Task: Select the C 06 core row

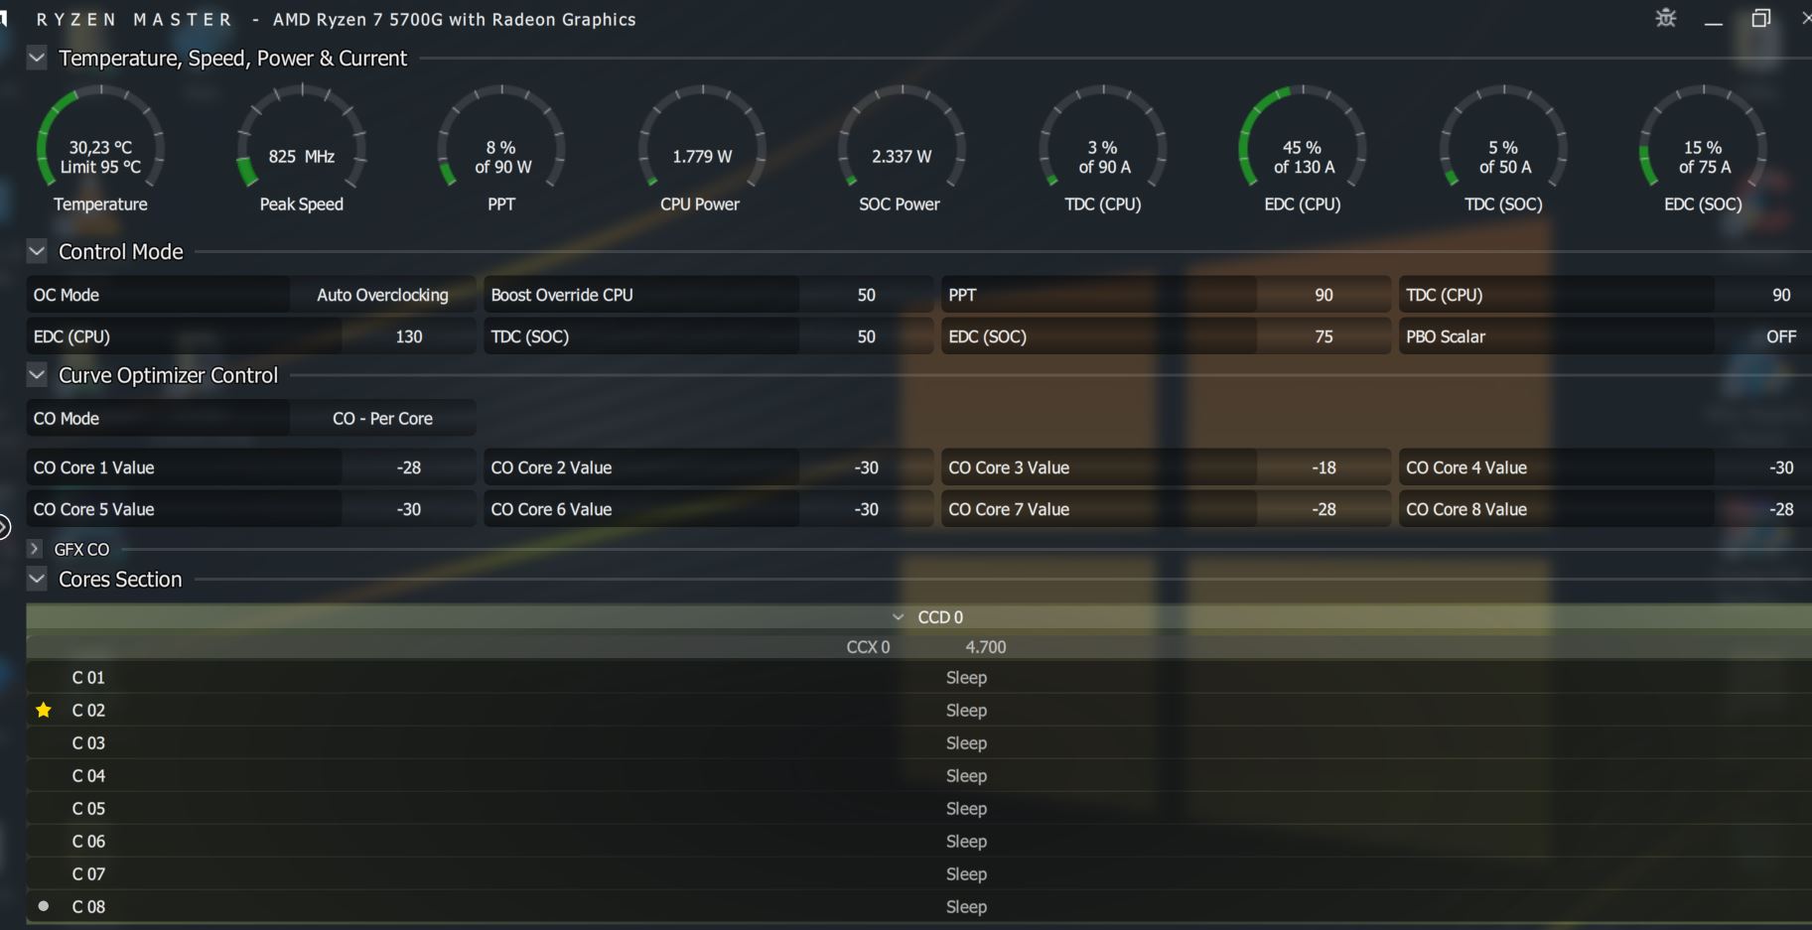Action: pyautogui.click(x=918, y=841)
